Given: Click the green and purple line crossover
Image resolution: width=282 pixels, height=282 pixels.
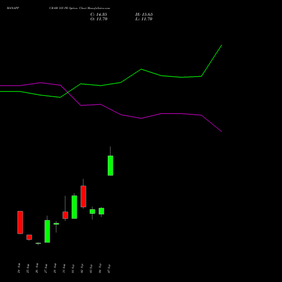Looking at the screenshot, I should (67, 92).
